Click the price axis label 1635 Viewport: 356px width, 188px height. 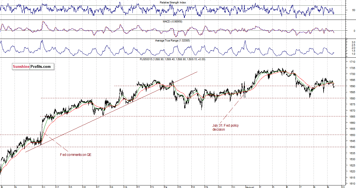pos(352,153)
